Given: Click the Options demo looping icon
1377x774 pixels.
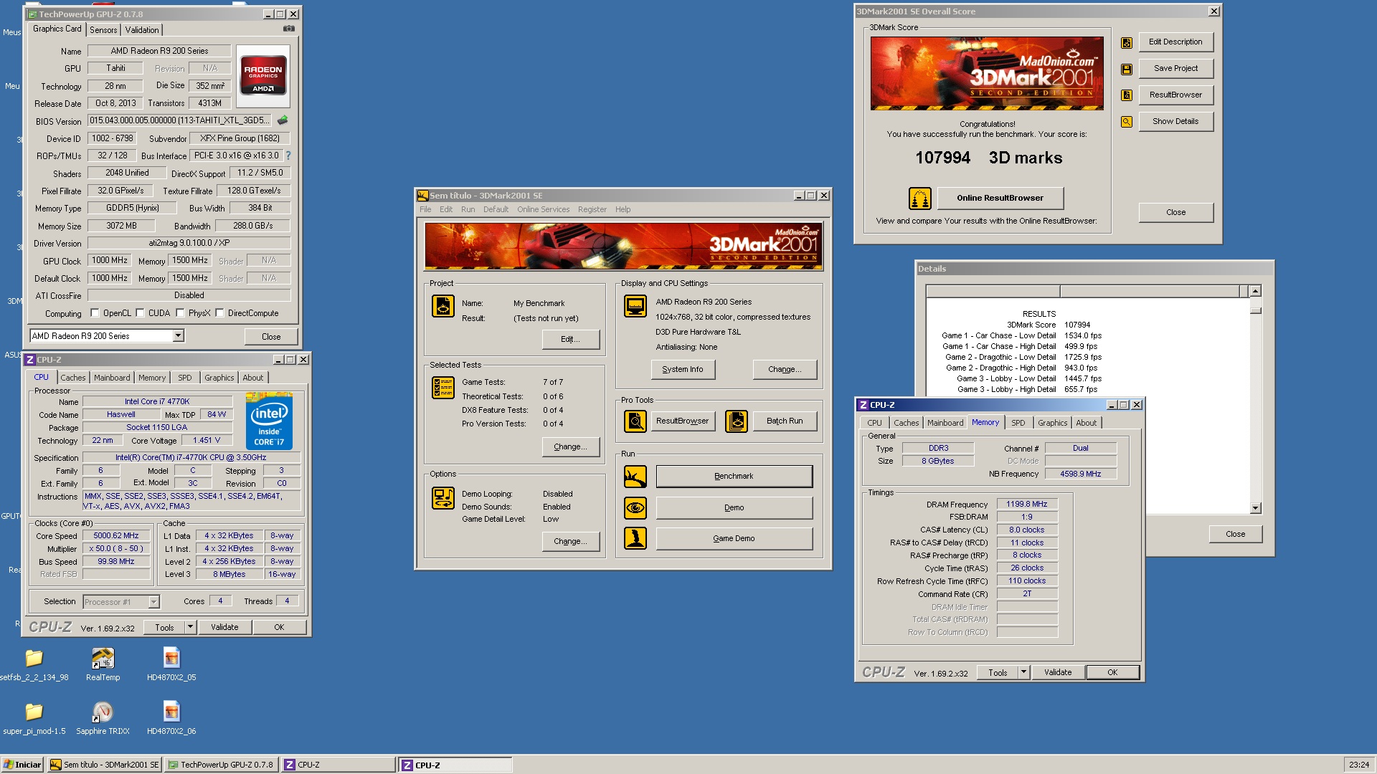Looking at the screenshot, I should click(443, 498).
